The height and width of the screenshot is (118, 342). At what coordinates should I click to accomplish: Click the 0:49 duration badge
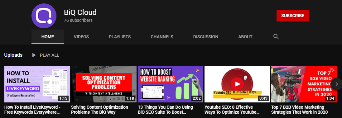point(263,98)
